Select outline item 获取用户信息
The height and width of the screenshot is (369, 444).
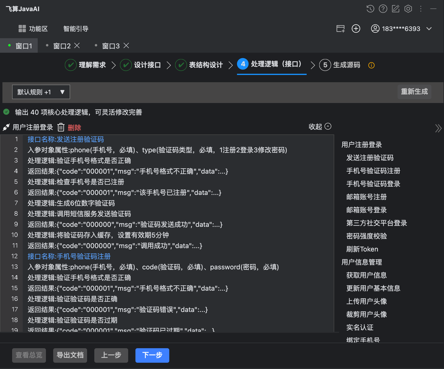(366, 275)
